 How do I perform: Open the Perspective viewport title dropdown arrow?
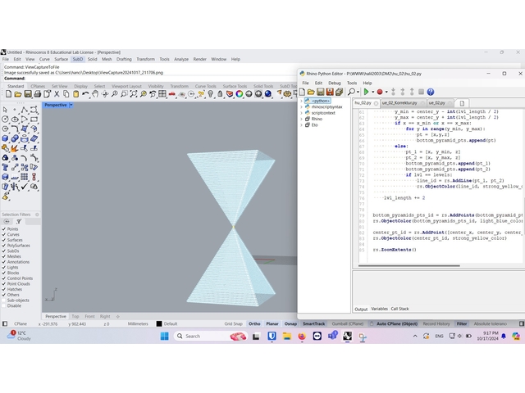[71, 105]
